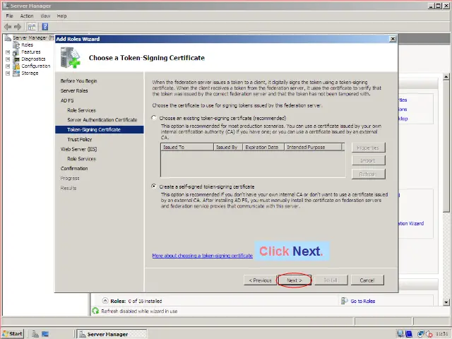Select the Server Manager root node
The height and width of the screenshot is (339, 452).
tap(33, 37)
